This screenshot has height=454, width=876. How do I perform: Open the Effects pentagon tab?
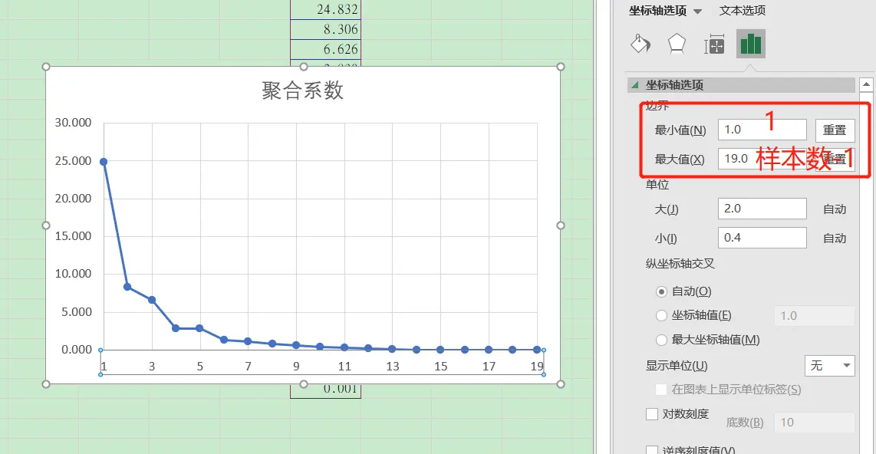[x=677, y=44]
